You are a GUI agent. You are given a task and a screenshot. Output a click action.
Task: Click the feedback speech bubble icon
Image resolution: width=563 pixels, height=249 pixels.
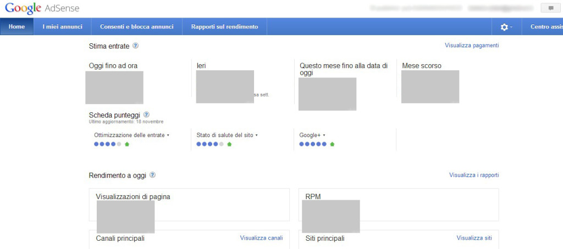point(550,8)
